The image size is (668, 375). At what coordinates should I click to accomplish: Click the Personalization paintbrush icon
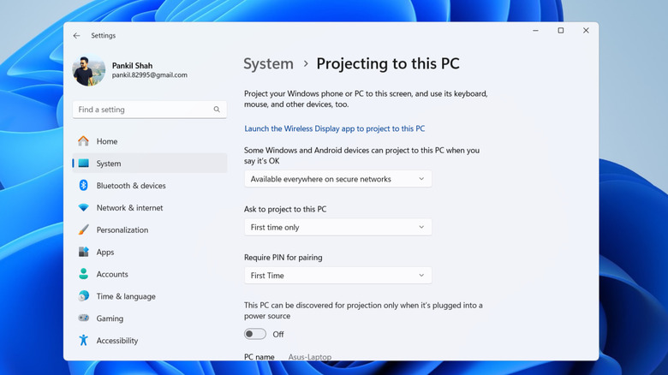(x=83, y=230)
